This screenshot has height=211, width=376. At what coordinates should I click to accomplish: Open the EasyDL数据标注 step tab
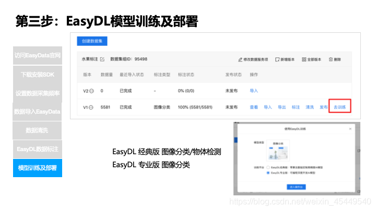tap(38, 150)
